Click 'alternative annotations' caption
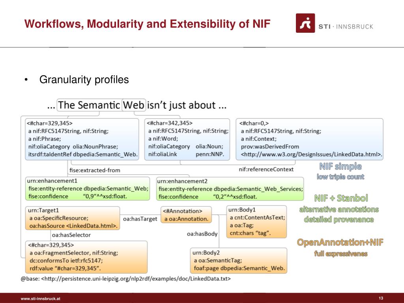Screen dimensions: 404x303 click(x=339, y=209)
